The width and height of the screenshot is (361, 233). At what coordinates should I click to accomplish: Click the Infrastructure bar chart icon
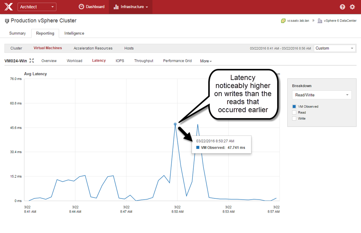coord(116,7)
